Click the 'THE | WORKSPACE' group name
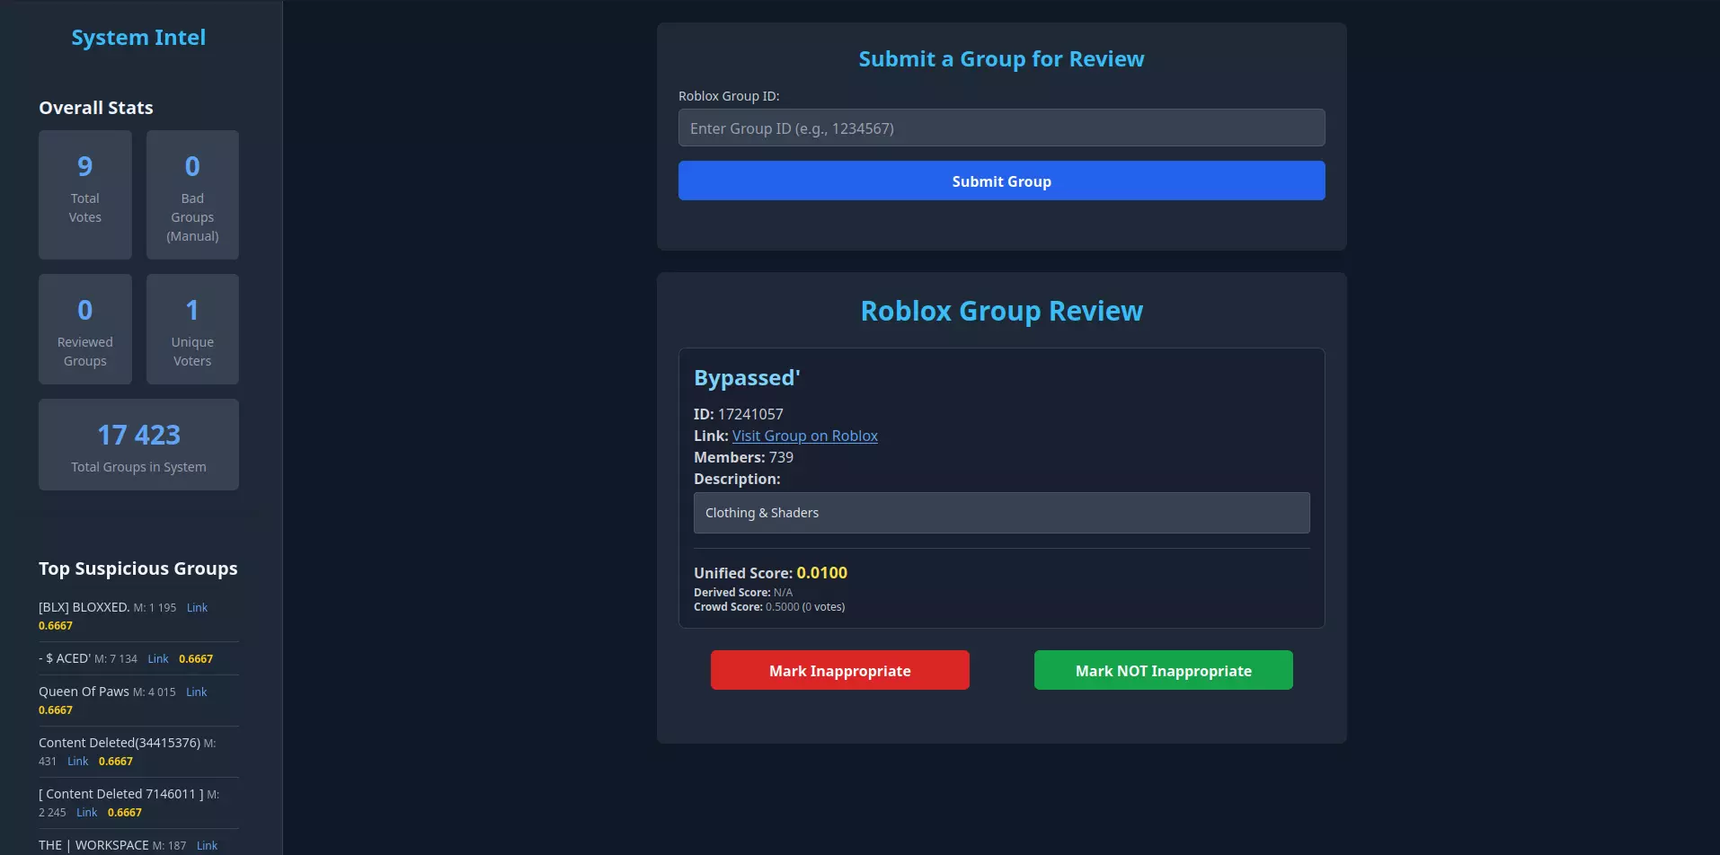 coord(93,845)
